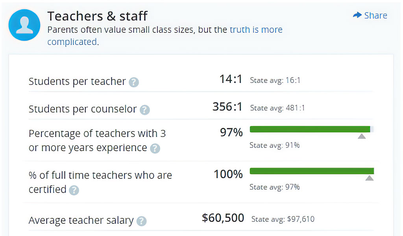Select the 356:1 students per counselor value

(227, 107)
